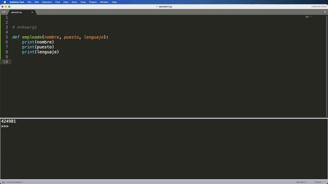Close the ejemplo1.py tab
This screenshot has width=328, height=184.
click(x=32, y=12)
